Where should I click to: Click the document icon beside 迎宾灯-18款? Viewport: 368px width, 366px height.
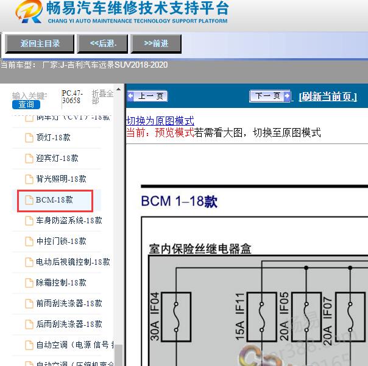[x=29, y=159]
